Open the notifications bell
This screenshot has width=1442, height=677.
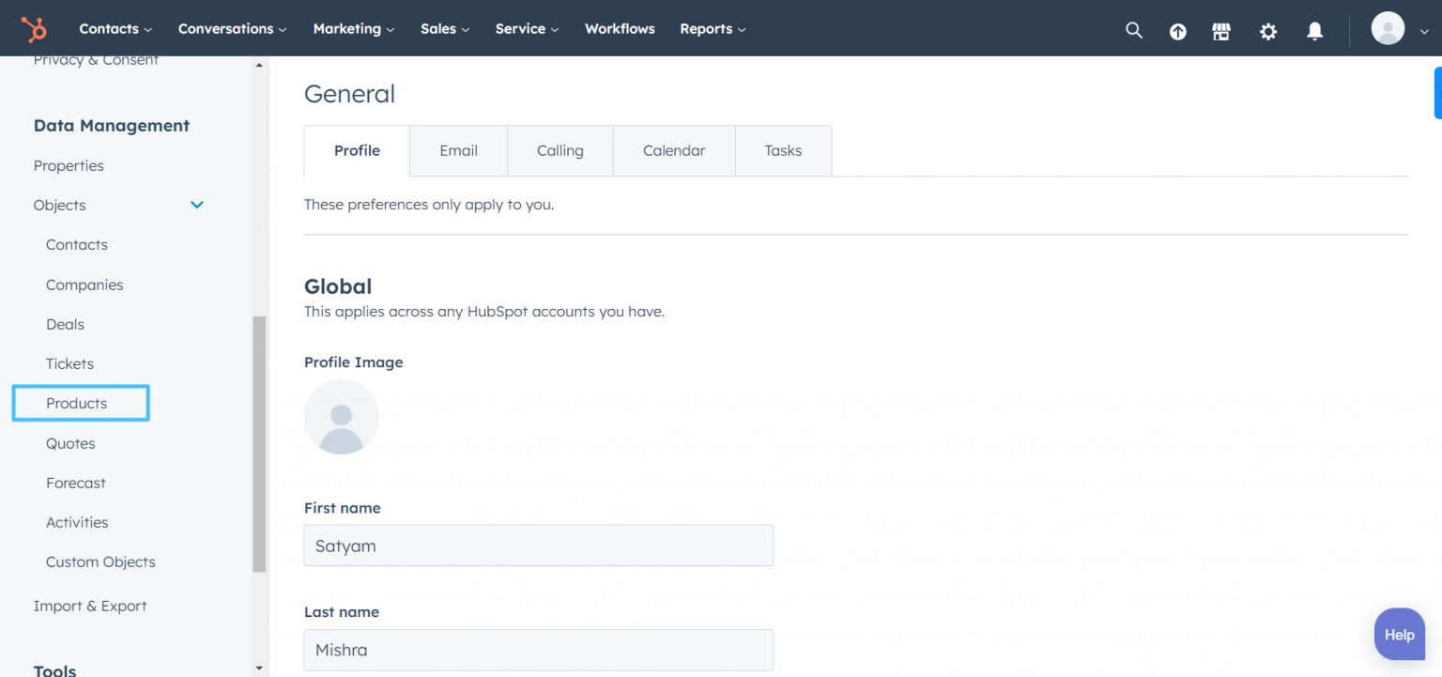coord(1314,30)
